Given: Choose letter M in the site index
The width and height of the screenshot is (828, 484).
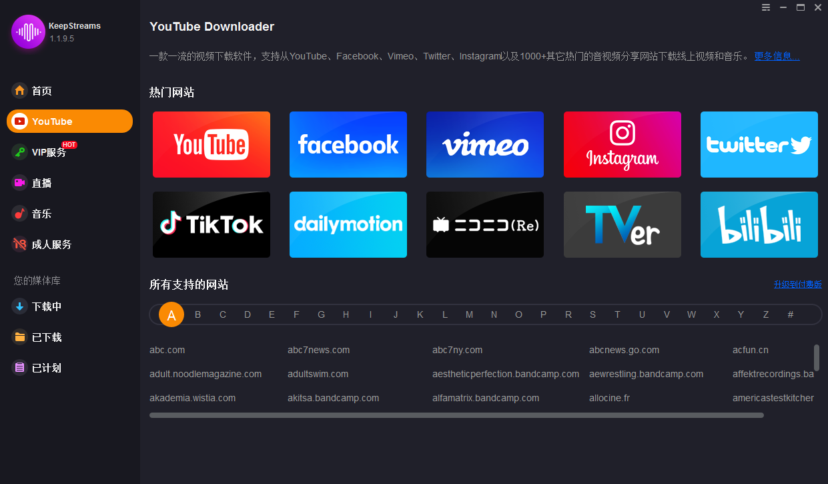Looking at the screenshot, I should click(x=469, y=314).
